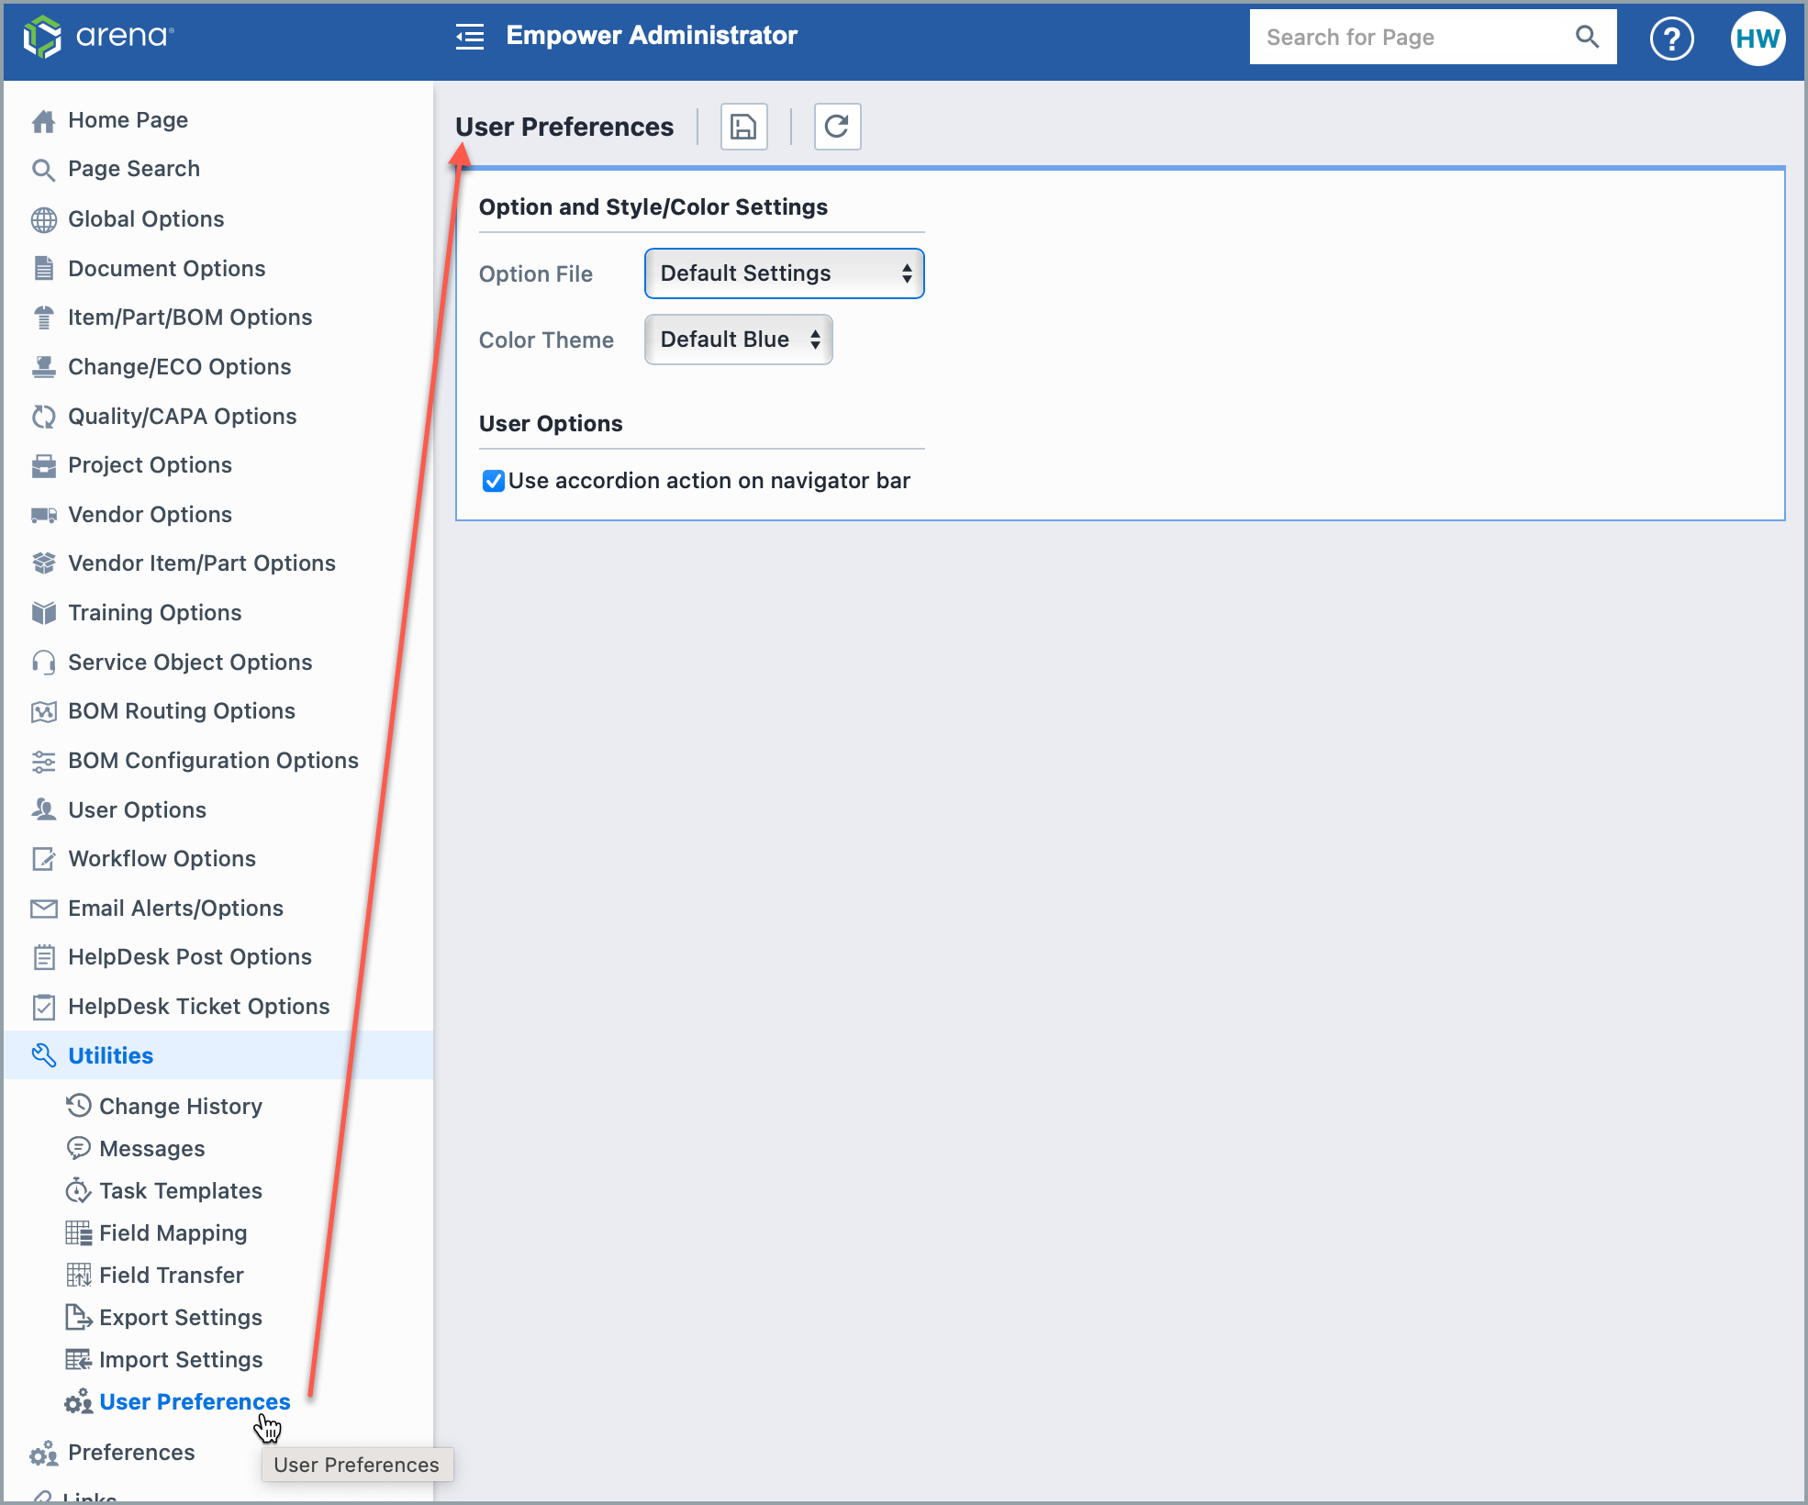This screenshot has width=1808, height=1505.
Task: Open Field Mapping utility
Action: [x=173, y=1233]
